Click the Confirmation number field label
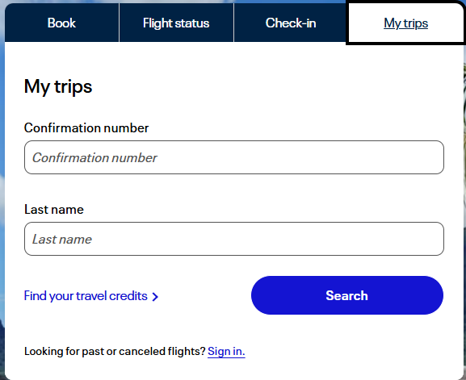 86,128
